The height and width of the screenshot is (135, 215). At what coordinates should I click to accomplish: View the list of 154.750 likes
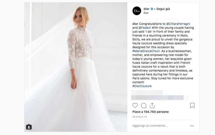click(x=151, y=112)
